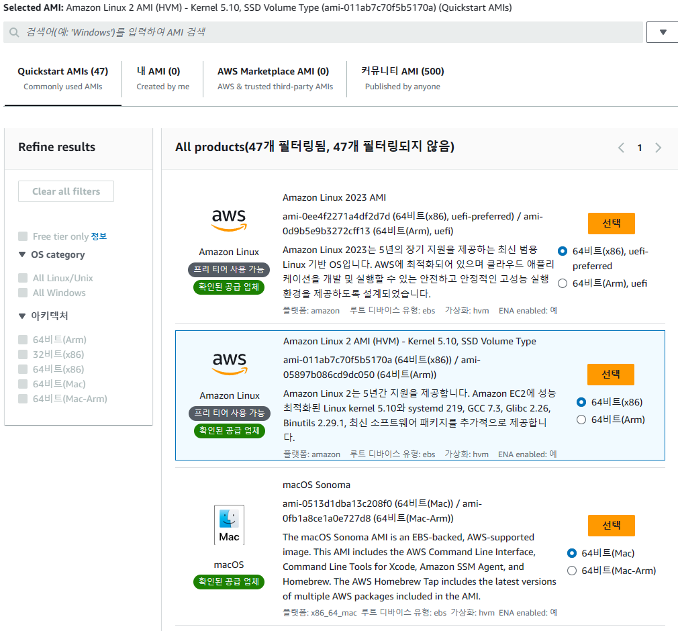Click 프리 티어 사용 가능 badge on Amazon Linux 2023
Screen dimensions: 678x631
(229, 269)
